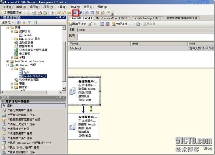This screenshot has width=215, height=155.
Task: Click the Stop icon in Object Explorer
Action: pyautogui.click(x=24, y=22)
